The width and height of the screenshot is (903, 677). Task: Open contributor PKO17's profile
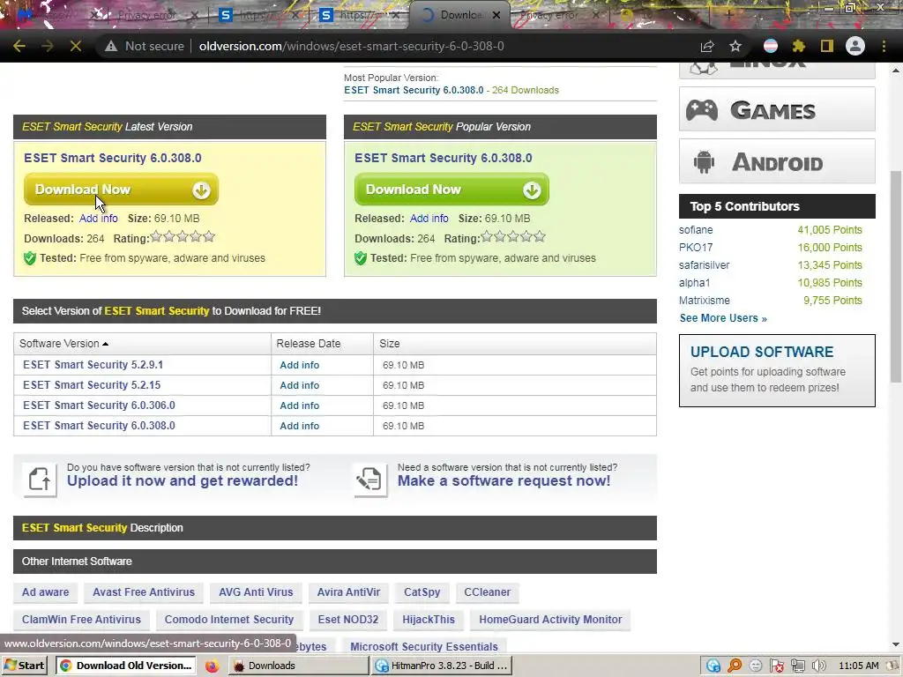pos(696,248)
